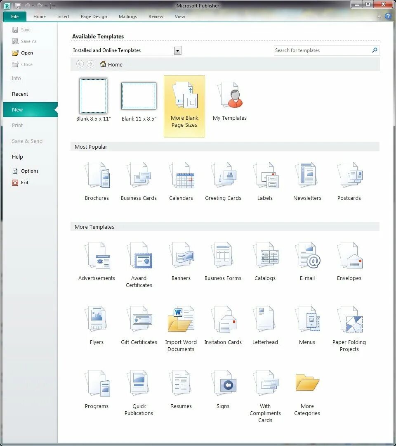Viewport: 396px width, 446px height.
Task: Open the Postcards template category
Action: (x=349, y=181)
